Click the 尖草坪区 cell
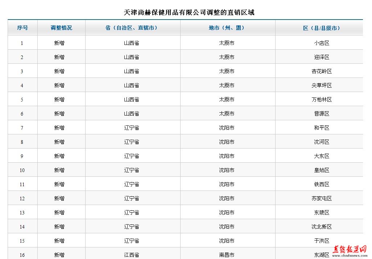The width and height of the screenshot is (372, 259). coord(322,85)
